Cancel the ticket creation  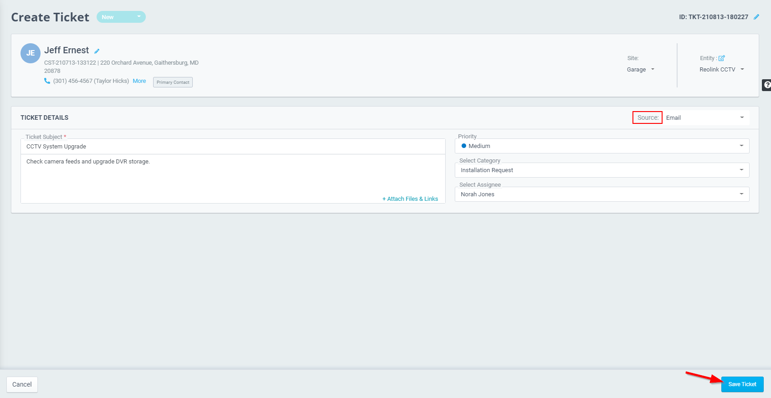22,384
